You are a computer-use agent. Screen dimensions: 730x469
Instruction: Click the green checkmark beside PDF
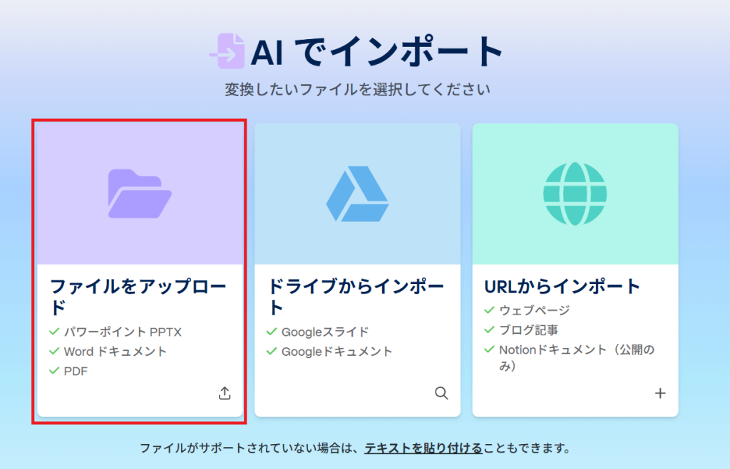pos(54,371)
